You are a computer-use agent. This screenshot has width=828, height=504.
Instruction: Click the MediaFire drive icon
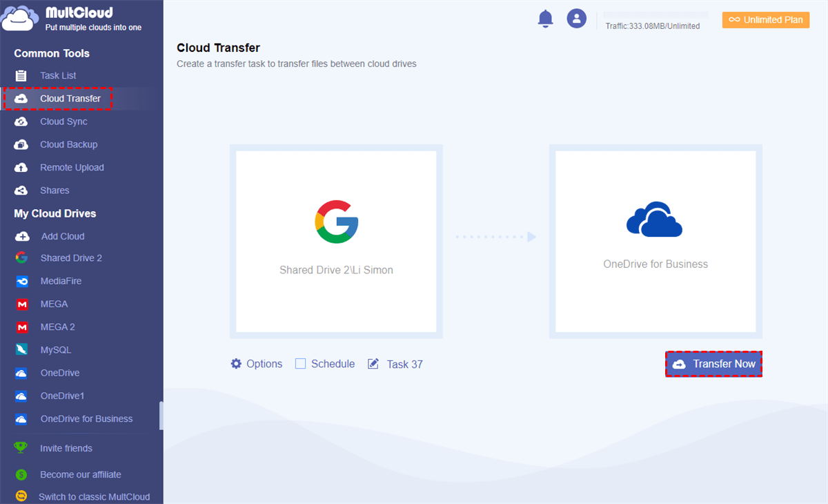[21, 281]
